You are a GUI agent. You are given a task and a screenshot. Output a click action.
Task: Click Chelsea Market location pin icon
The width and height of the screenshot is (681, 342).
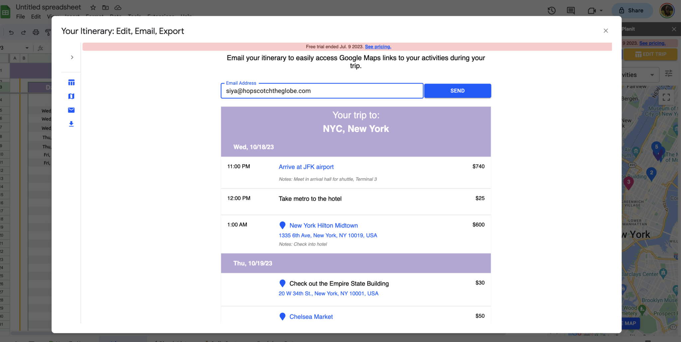click(x=282, y=316)
